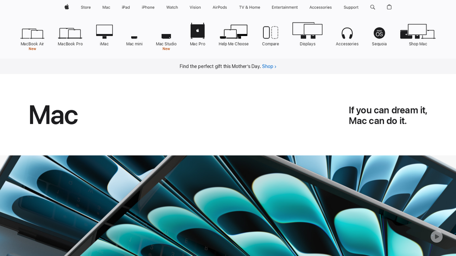Open the Mac Pro tower icon
Image resolution: width=456 pixels, height=256 pixels.
pos(198,31)
